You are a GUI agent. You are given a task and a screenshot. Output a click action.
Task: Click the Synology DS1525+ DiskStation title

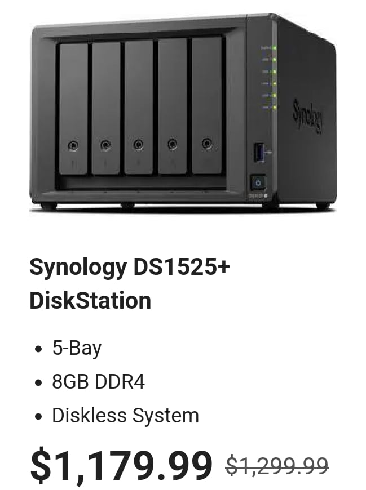pos(130,284)
